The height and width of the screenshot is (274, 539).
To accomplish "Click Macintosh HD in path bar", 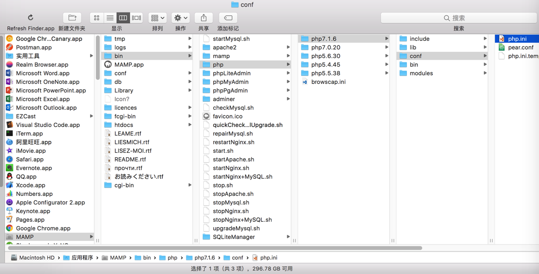I will point(33,258).
